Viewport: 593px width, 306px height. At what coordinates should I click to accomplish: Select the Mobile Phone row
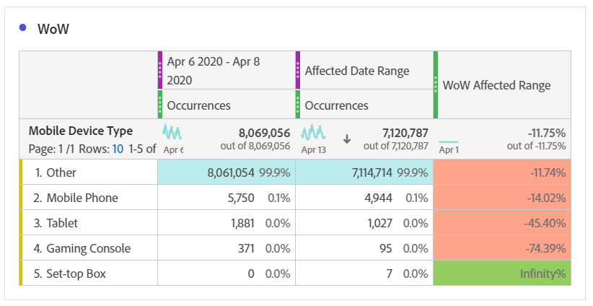click(x=82, y=198)
